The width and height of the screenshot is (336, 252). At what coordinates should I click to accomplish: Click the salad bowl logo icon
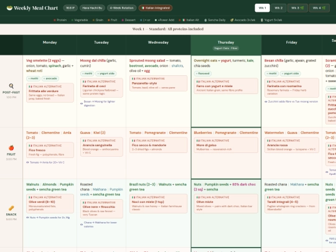[x=9, y=8]
